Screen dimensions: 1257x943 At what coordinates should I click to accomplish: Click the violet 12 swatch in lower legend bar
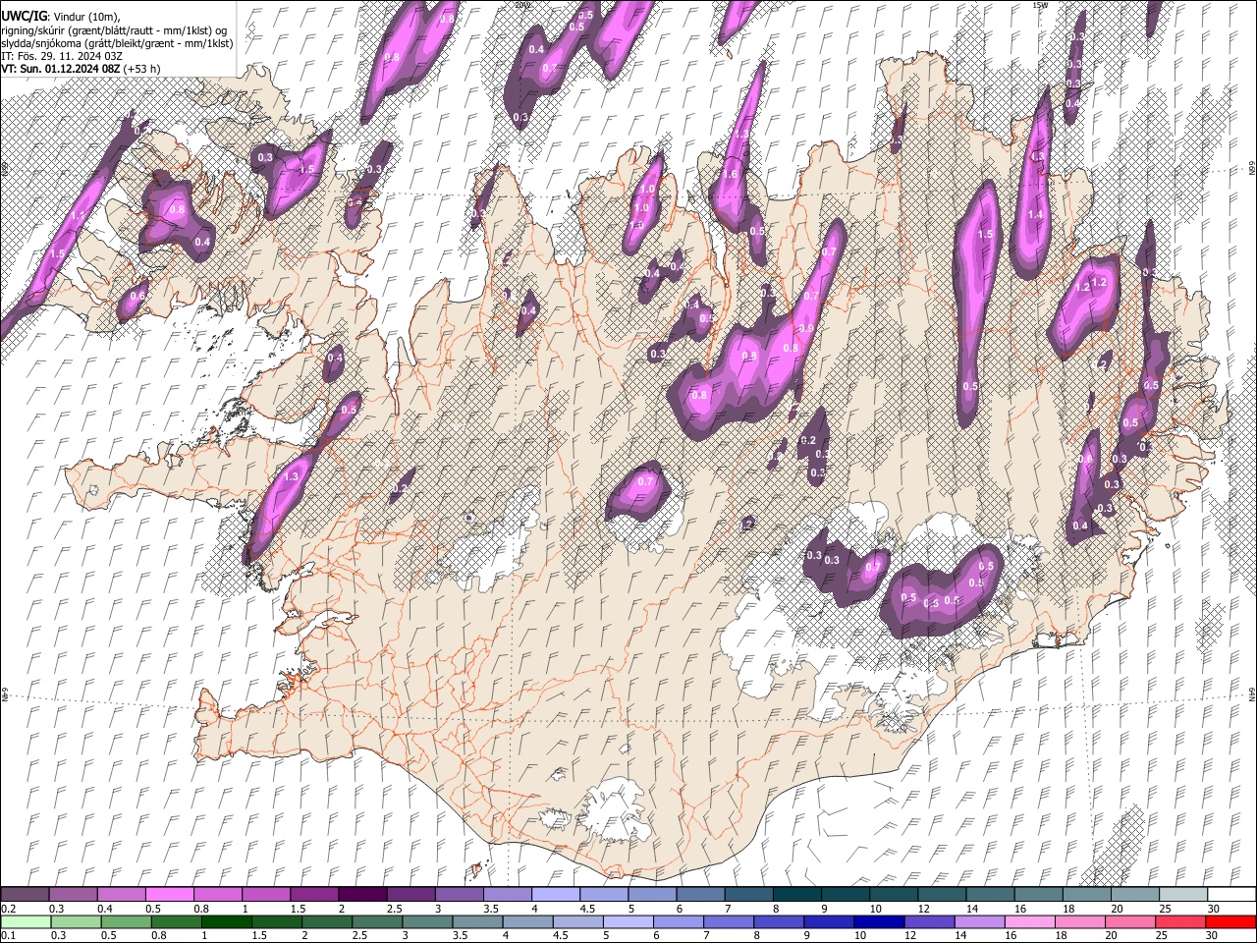click(929, 921)
